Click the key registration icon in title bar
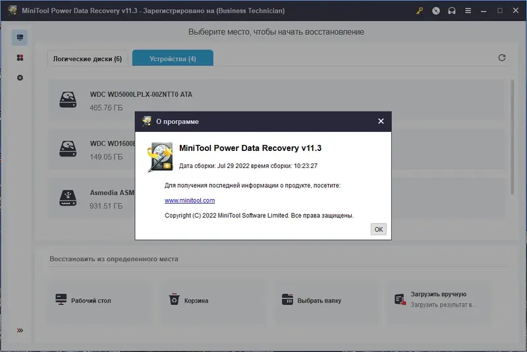527x352 pixels. pos(420,11)
